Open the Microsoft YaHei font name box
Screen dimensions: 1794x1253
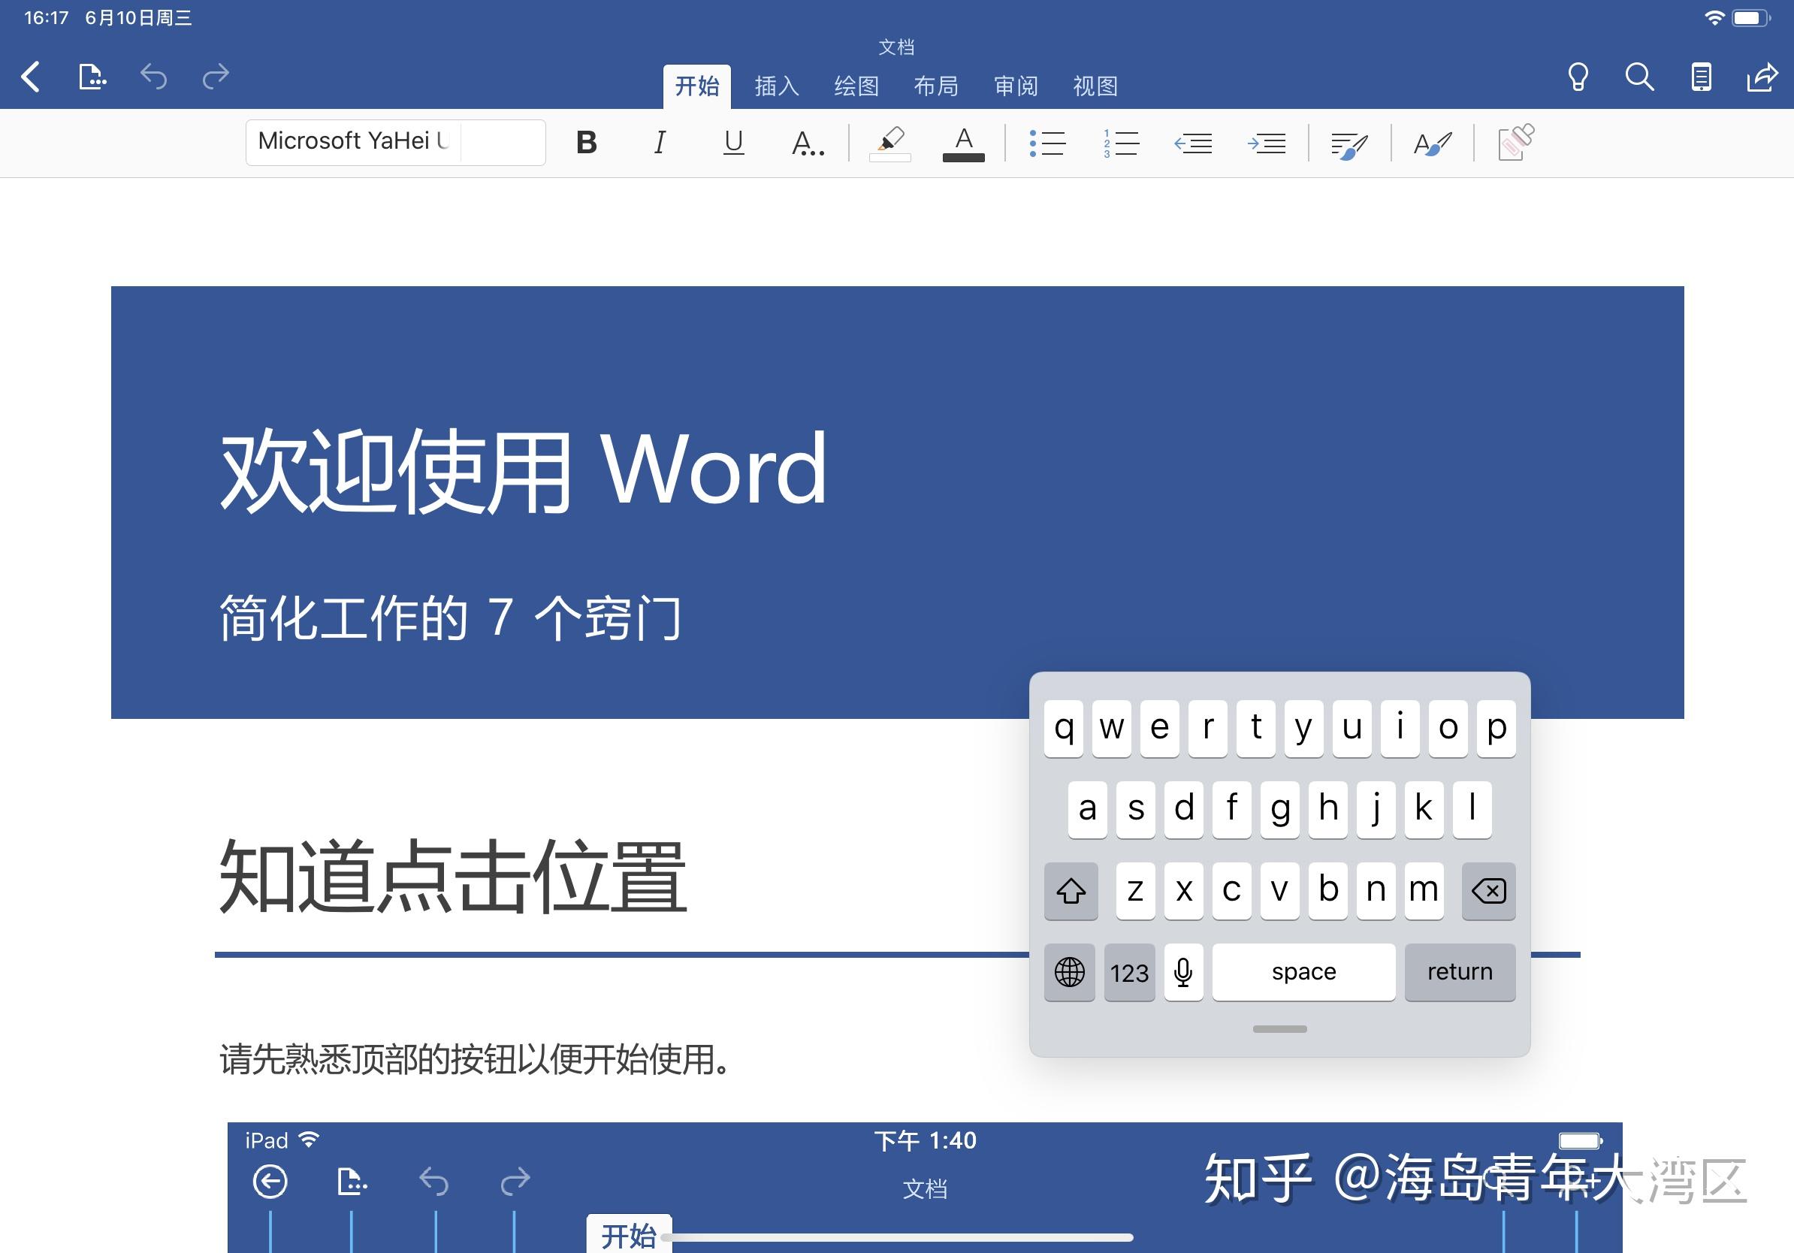point(353,141)
